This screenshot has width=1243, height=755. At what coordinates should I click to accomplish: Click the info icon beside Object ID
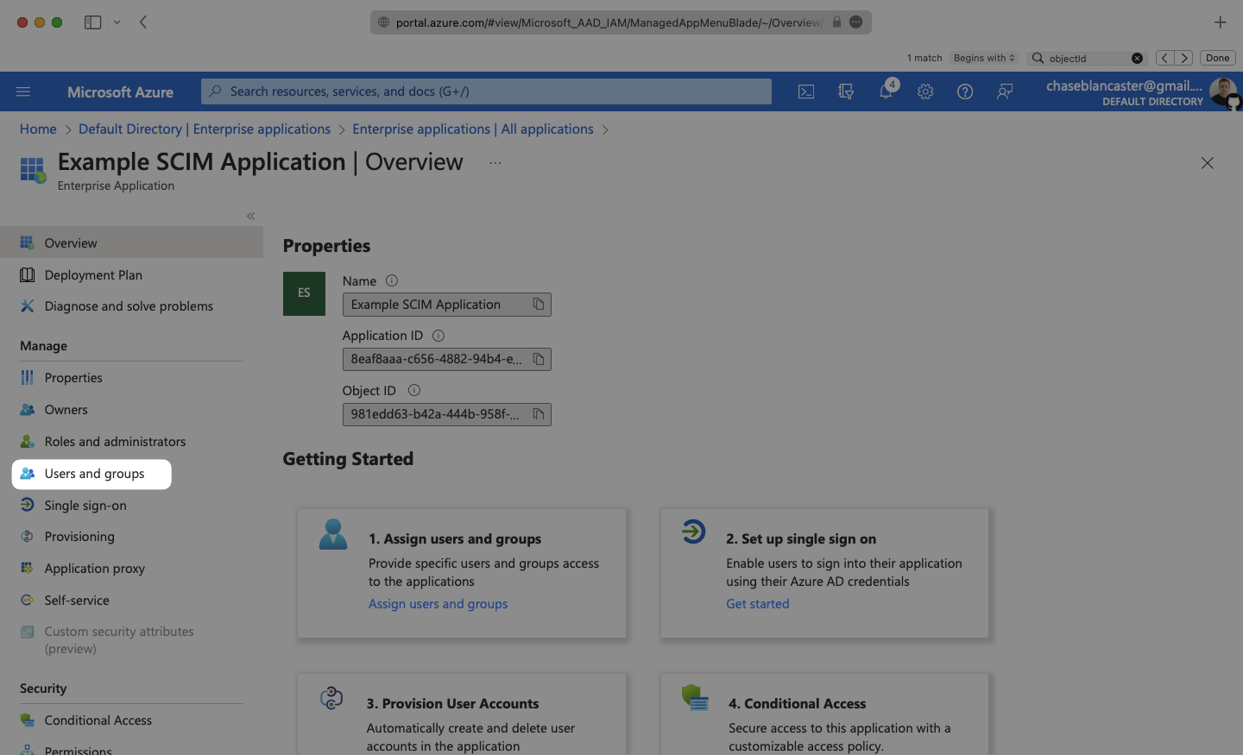point(413,390)
